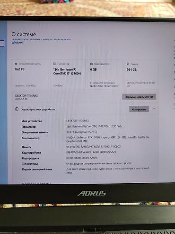Image resolution: width=175 pixels, height=234 pixels.
Task: Select the Видеоадаптер label in specs list
Action: click(30, 138)
